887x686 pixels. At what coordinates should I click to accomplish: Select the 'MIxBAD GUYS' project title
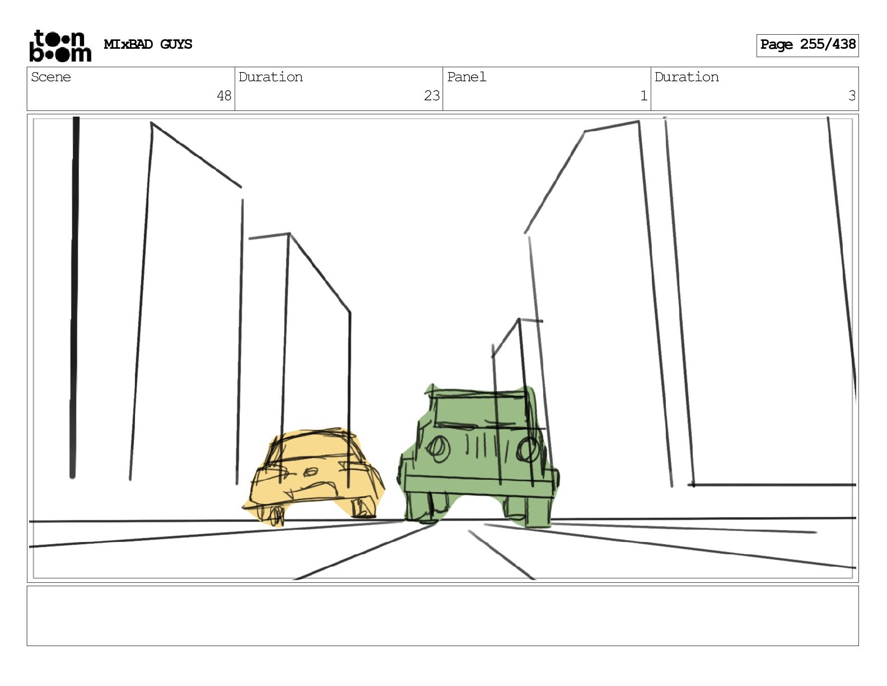tap(148, 44)
